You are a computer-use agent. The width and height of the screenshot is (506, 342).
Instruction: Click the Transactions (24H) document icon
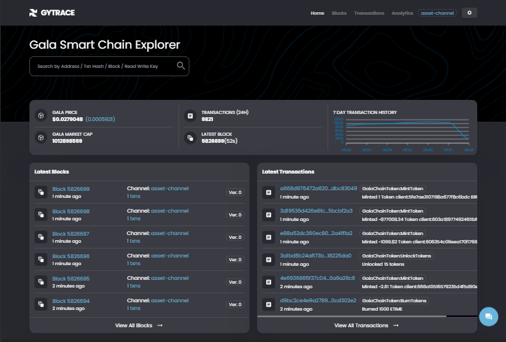click(190, 116)
